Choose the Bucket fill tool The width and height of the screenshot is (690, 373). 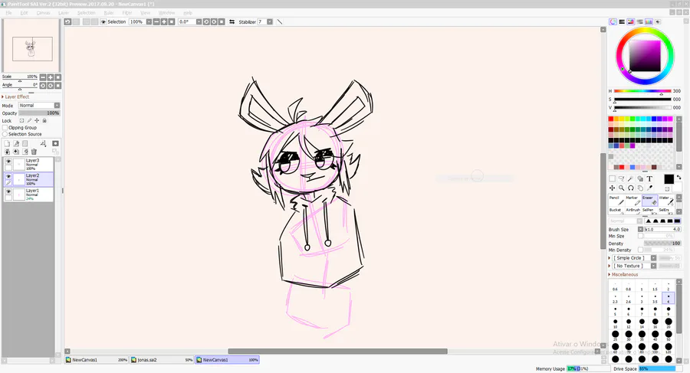[x=616, y=211]
